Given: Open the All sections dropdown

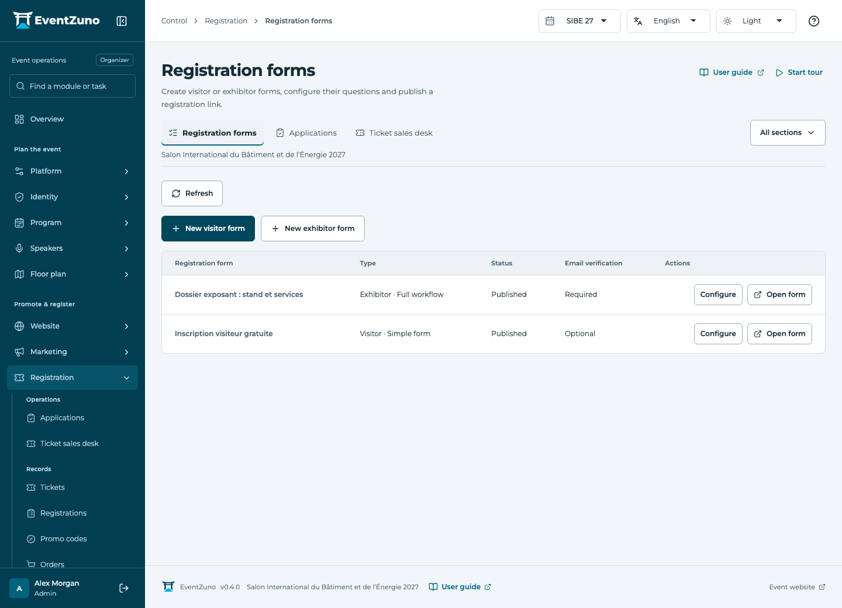Looking at the screenshot, I should 788,133.
